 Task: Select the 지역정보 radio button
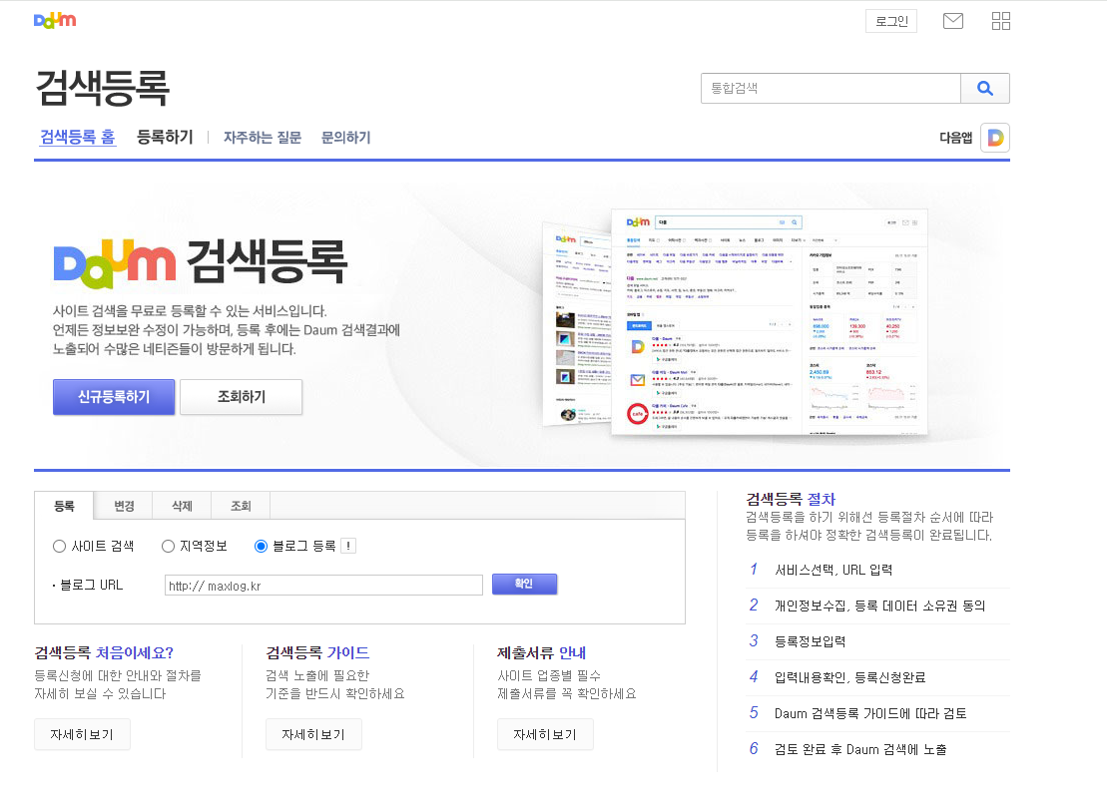point(168,546)
